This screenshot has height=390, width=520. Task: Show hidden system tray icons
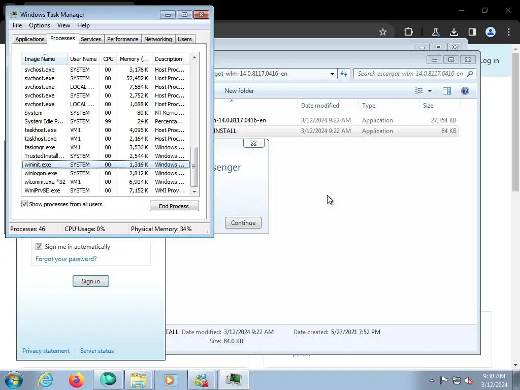(x=432, y=380)
